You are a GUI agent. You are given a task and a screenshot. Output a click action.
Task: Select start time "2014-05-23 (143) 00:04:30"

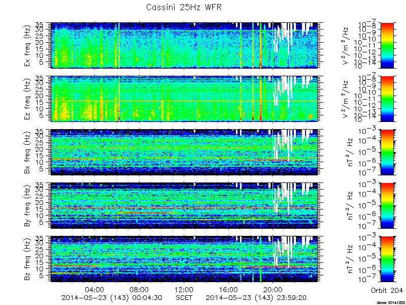[x=112, y=297]
